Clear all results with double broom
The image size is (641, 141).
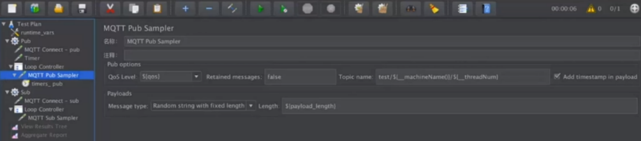382,8
